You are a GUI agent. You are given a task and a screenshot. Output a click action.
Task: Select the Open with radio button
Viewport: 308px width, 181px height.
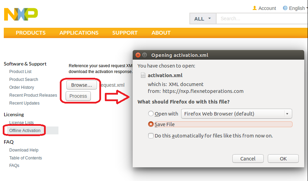click(x=151, y=113)
